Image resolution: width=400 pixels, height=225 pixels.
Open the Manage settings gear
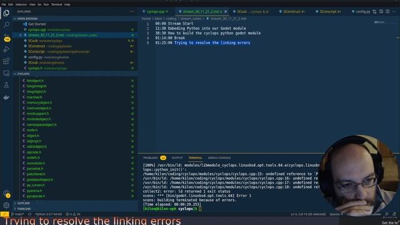(6, 205)
